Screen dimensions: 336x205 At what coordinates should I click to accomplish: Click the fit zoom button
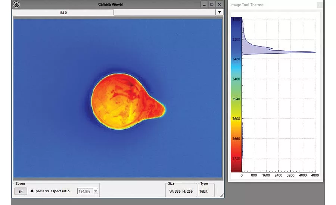(21, 191)
